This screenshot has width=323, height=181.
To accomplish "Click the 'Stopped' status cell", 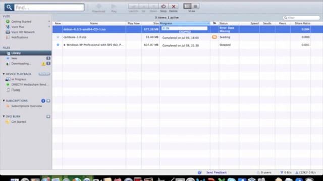I will (x=225, y=45).
